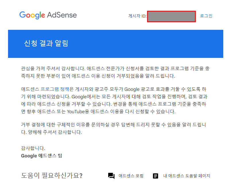Click the 도움이 필요하신가요? heading
The height and width of the screenshot is (186, 229).
[x=52, y=175]
